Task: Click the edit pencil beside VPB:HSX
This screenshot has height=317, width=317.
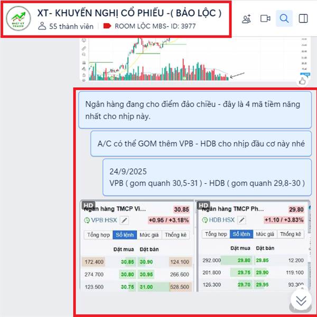Action: (x=124, y=220)
